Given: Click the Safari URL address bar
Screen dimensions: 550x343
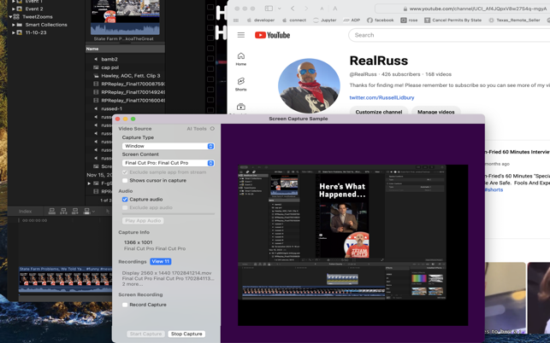Looking at the screenshot, I should (463, 9).
